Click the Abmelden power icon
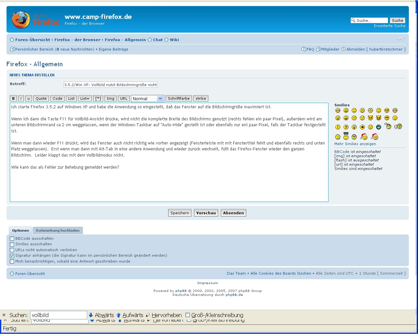Screen dimensions: 418x334 [344, 49]
